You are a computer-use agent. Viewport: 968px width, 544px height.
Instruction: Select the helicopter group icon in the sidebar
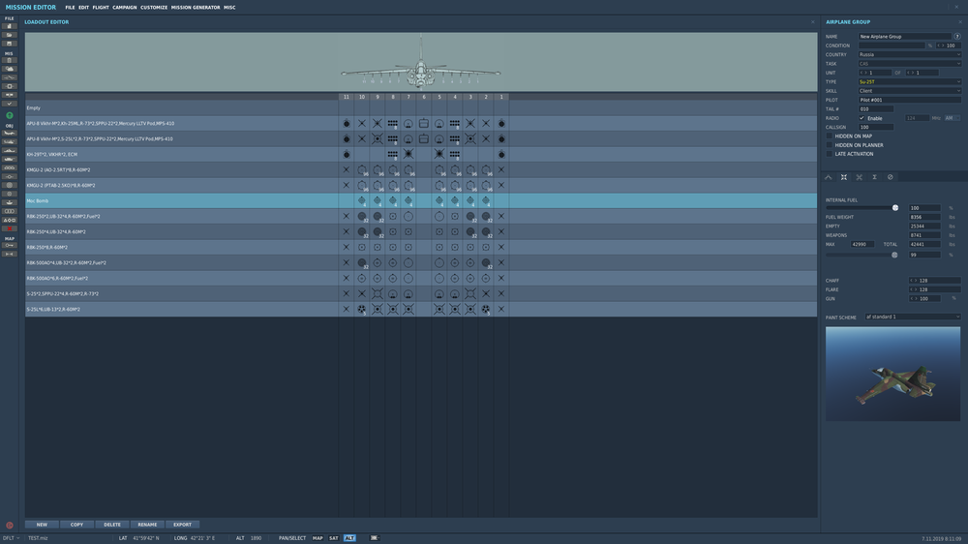coord(10,142)
